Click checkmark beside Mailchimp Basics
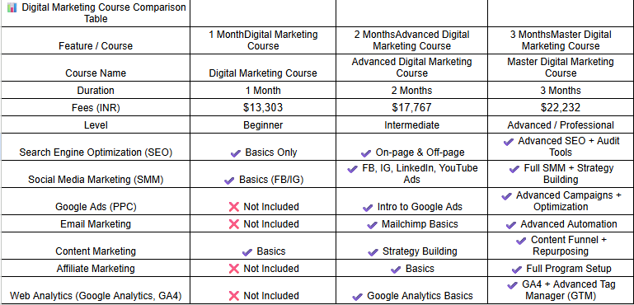 coord(372,225)
